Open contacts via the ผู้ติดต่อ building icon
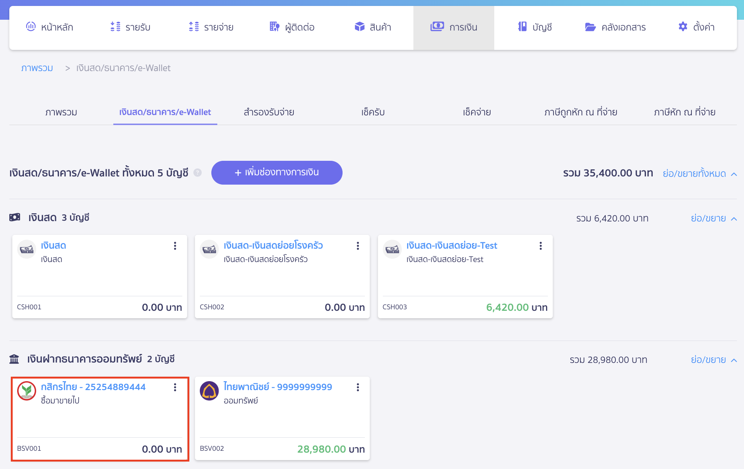Image resolution: width=744 pixels, height=469 pixels. point(274,27)
